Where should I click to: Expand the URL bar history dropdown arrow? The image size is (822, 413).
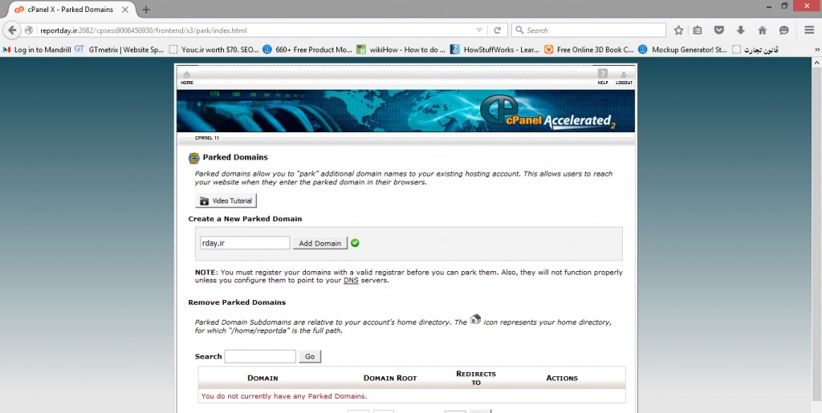click(x=479, y=30)
